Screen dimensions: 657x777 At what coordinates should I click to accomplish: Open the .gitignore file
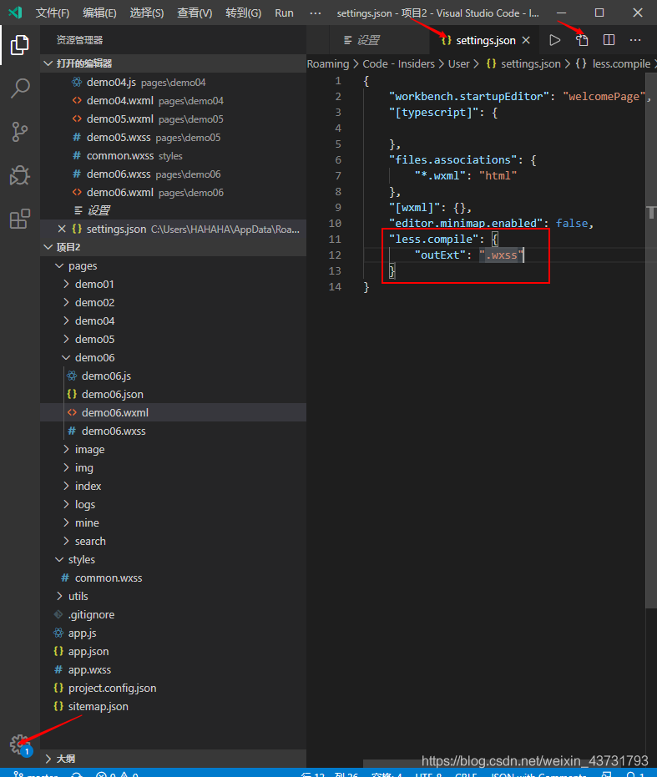tap(173, 614)
